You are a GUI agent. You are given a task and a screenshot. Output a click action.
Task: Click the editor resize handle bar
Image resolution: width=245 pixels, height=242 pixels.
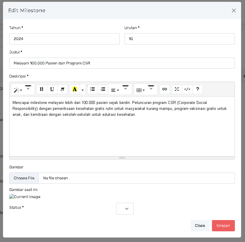122,158
